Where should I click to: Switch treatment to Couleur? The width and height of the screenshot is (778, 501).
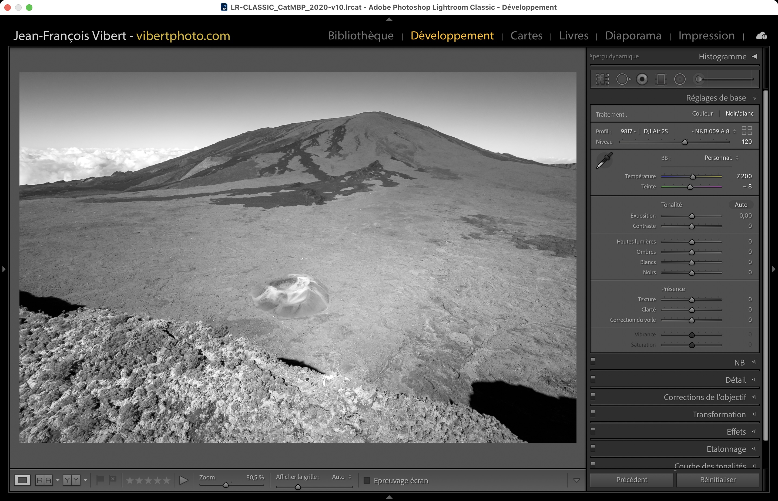pyautogui.click(x=702, y=114)
